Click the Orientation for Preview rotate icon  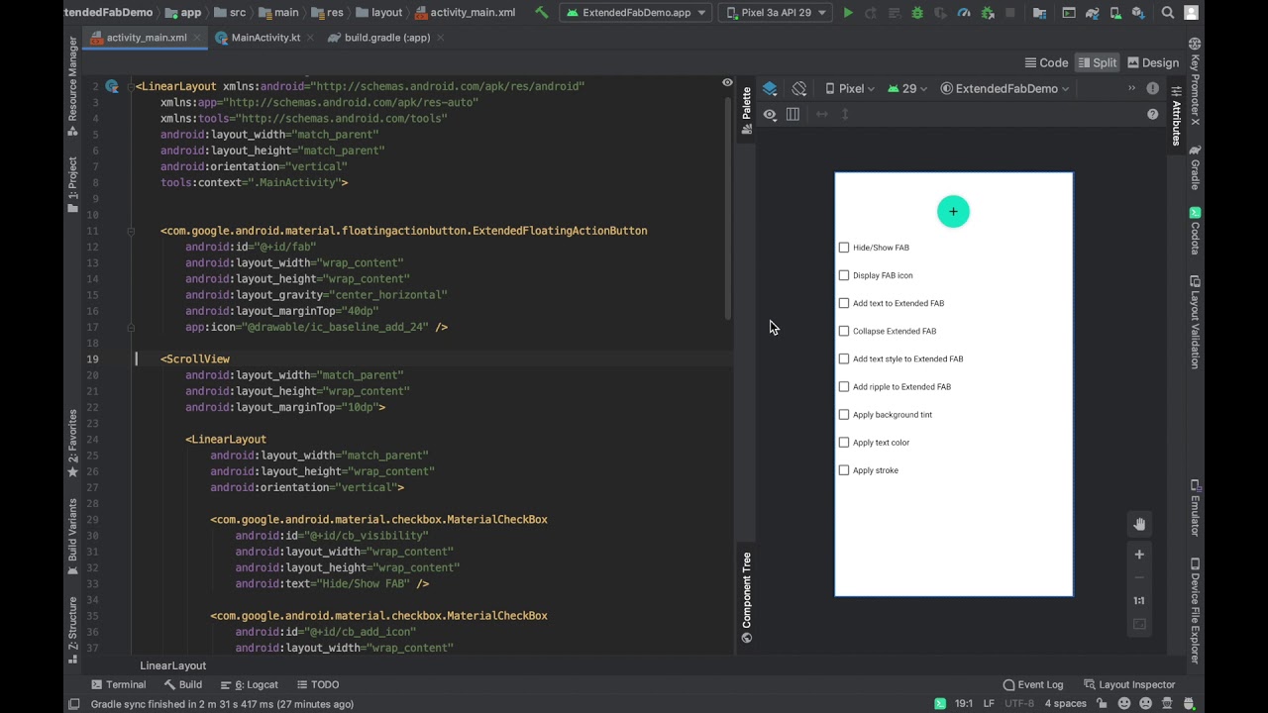799,88
